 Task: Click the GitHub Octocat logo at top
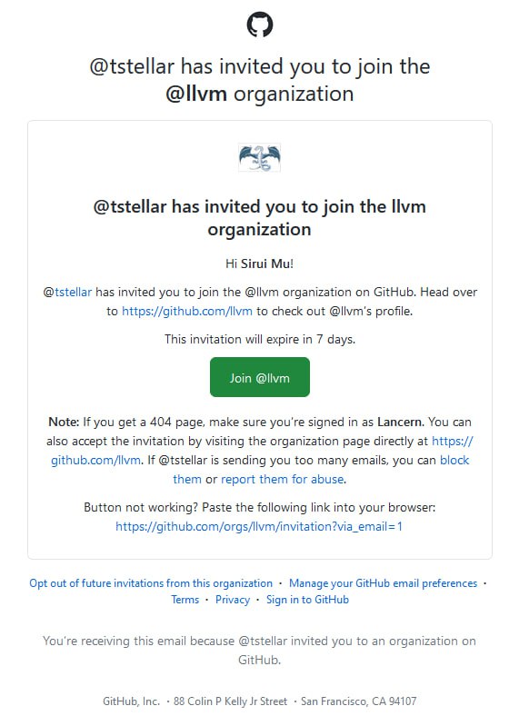pyautogui.click(x=259, y=25)
